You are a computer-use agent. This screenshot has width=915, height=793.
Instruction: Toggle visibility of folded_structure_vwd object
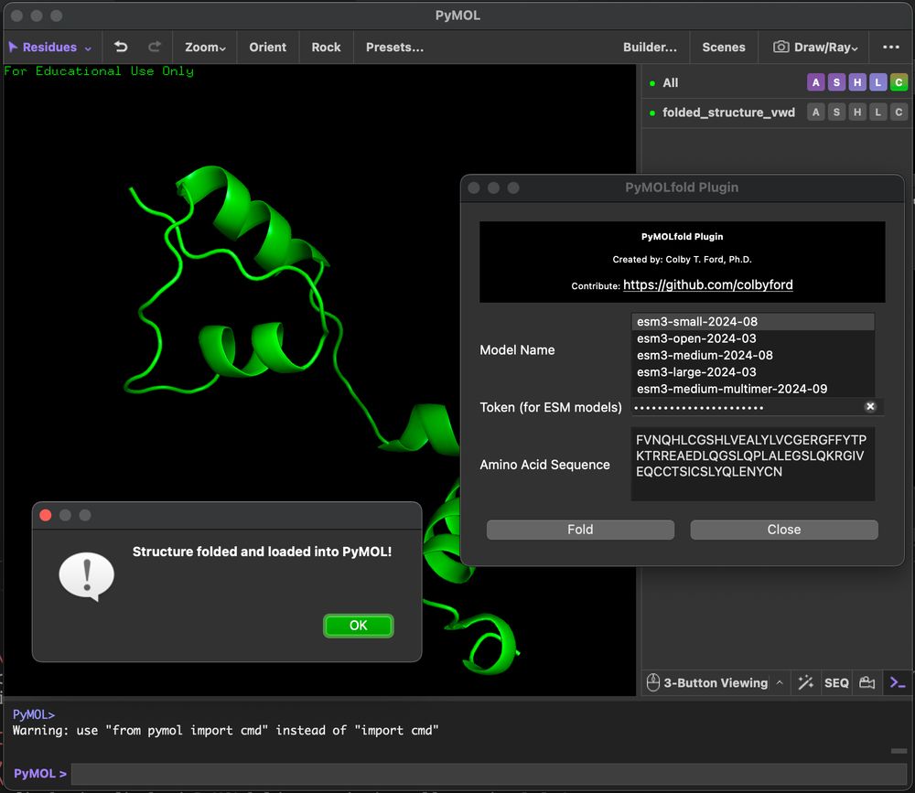pyautogui.click(x=652, y=113)
